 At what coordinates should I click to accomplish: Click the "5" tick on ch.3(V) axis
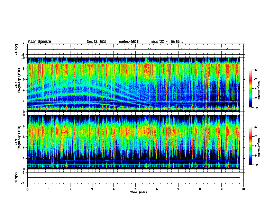24,173
